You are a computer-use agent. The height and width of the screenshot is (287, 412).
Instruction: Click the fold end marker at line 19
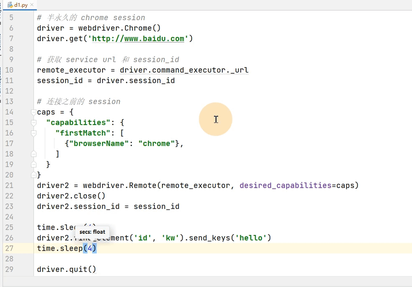(x=33, y=164)
